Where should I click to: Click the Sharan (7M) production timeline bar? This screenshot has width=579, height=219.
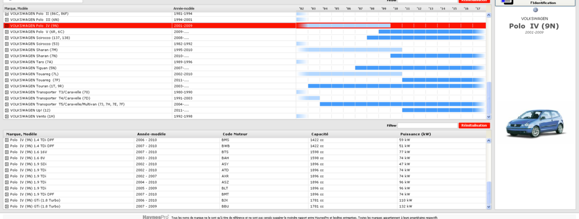click(350, 50)
